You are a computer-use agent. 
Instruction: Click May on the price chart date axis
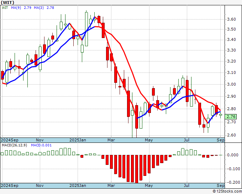(149, 140)
